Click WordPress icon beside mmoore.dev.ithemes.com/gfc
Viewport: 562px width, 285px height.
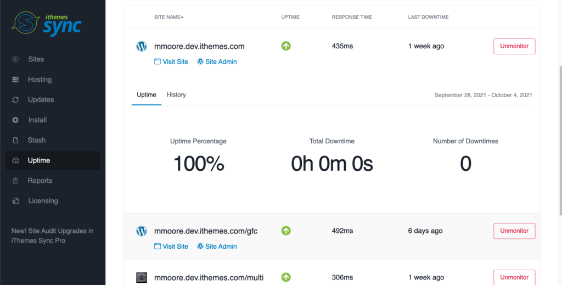tap(142, 231)
